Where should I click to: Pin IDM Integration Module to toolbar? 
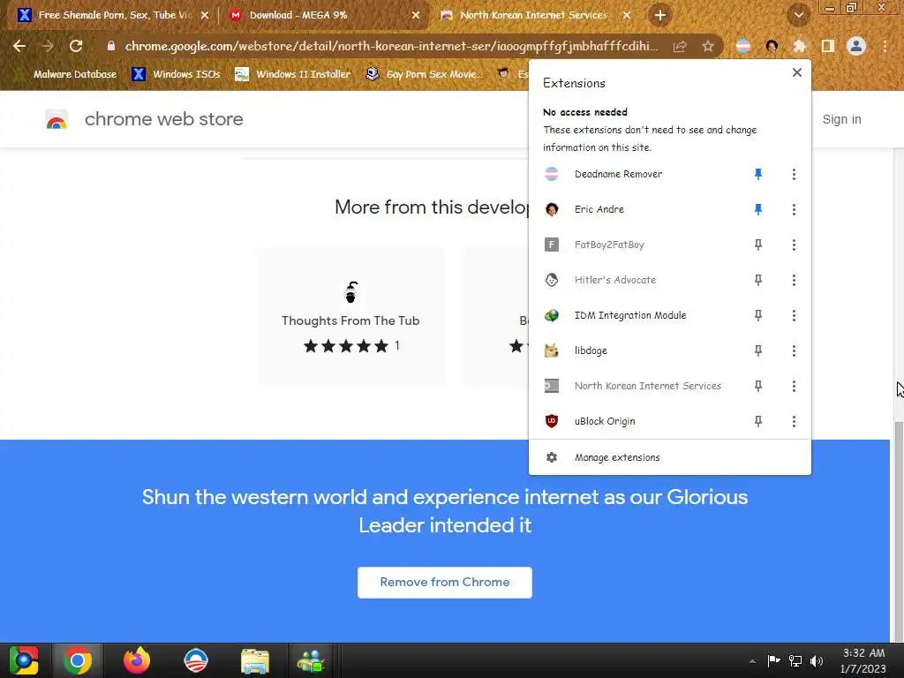[758, 315]
